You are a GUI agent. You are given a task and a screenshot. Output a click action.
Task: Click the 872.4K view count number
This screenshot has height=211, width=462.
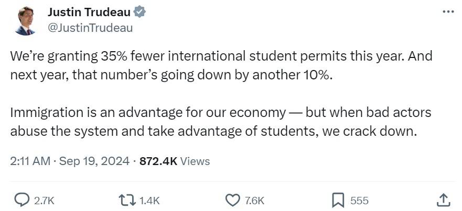(x=158, y=161)
